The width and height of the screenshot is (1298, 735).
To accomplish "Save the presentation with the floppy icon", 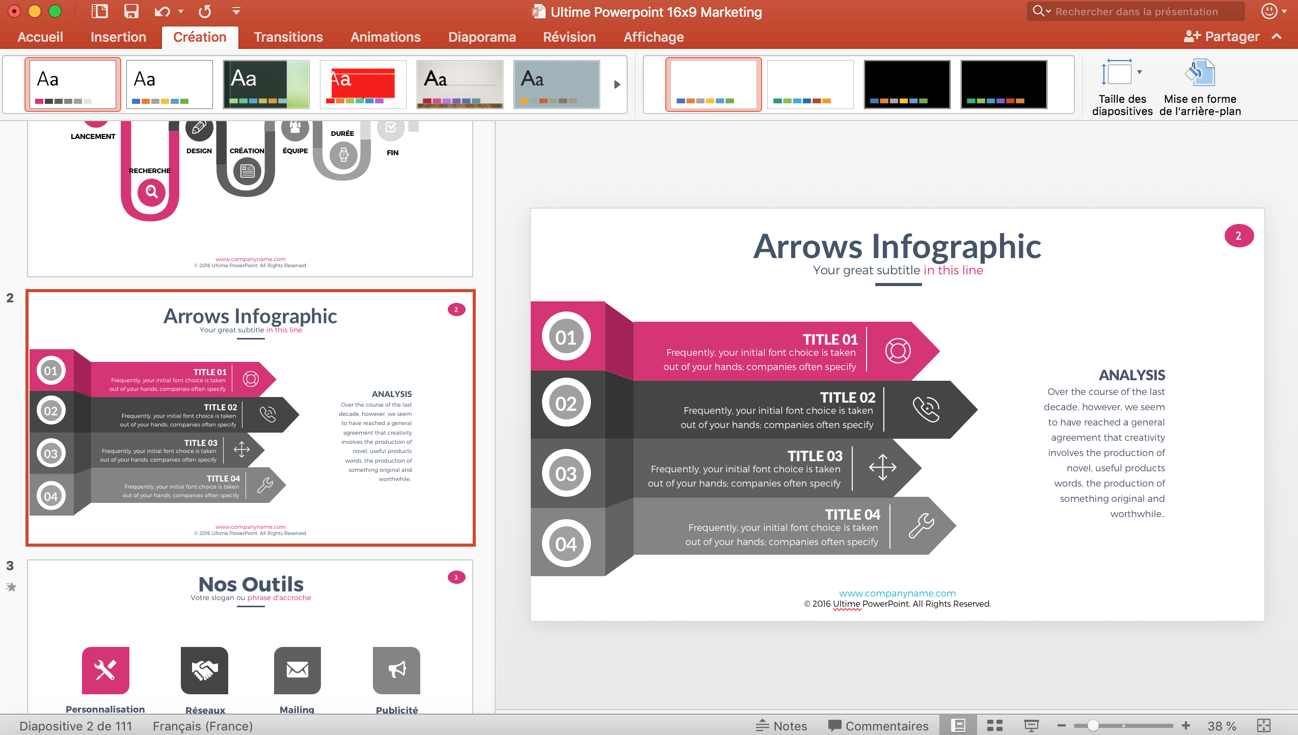I will point(131,11).
